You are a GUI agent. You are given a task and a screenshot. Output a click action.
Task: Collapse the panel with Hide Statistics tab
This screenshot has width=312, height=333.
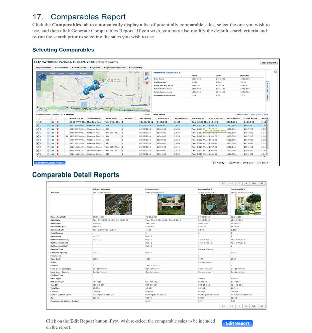[268, 92]
